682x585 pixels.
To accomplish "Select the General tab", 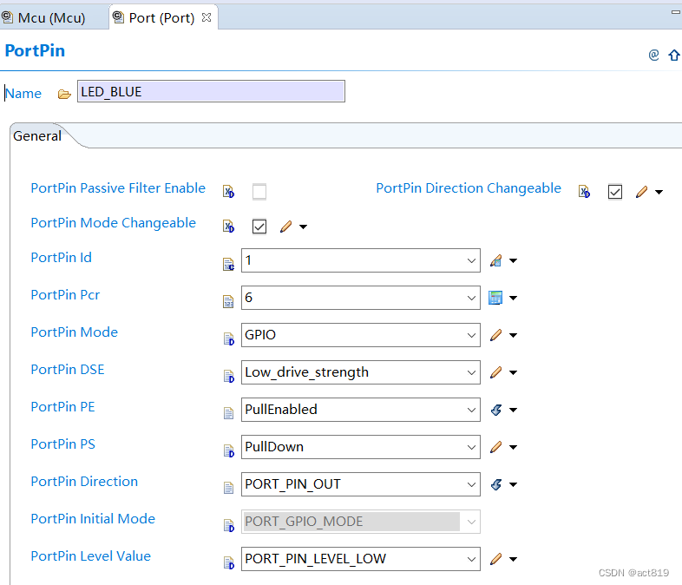I will [x=37, y=136].
